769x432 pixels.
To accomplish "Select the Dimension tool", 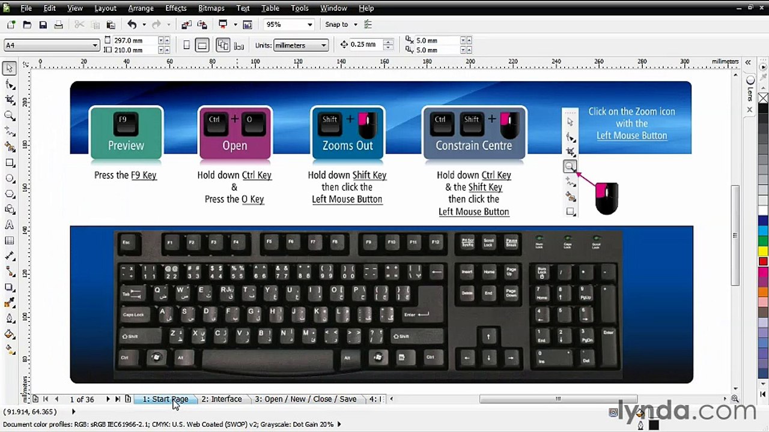I will [9, 256].
